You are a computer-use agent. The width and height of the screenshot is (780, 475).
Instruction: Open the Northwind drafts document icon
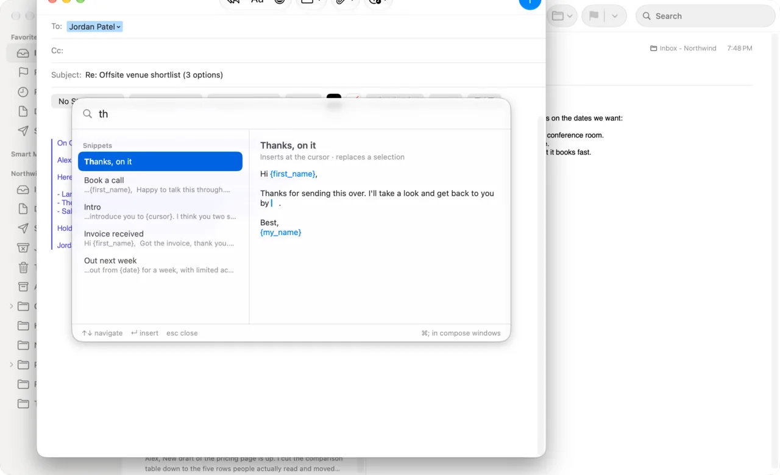23,209
